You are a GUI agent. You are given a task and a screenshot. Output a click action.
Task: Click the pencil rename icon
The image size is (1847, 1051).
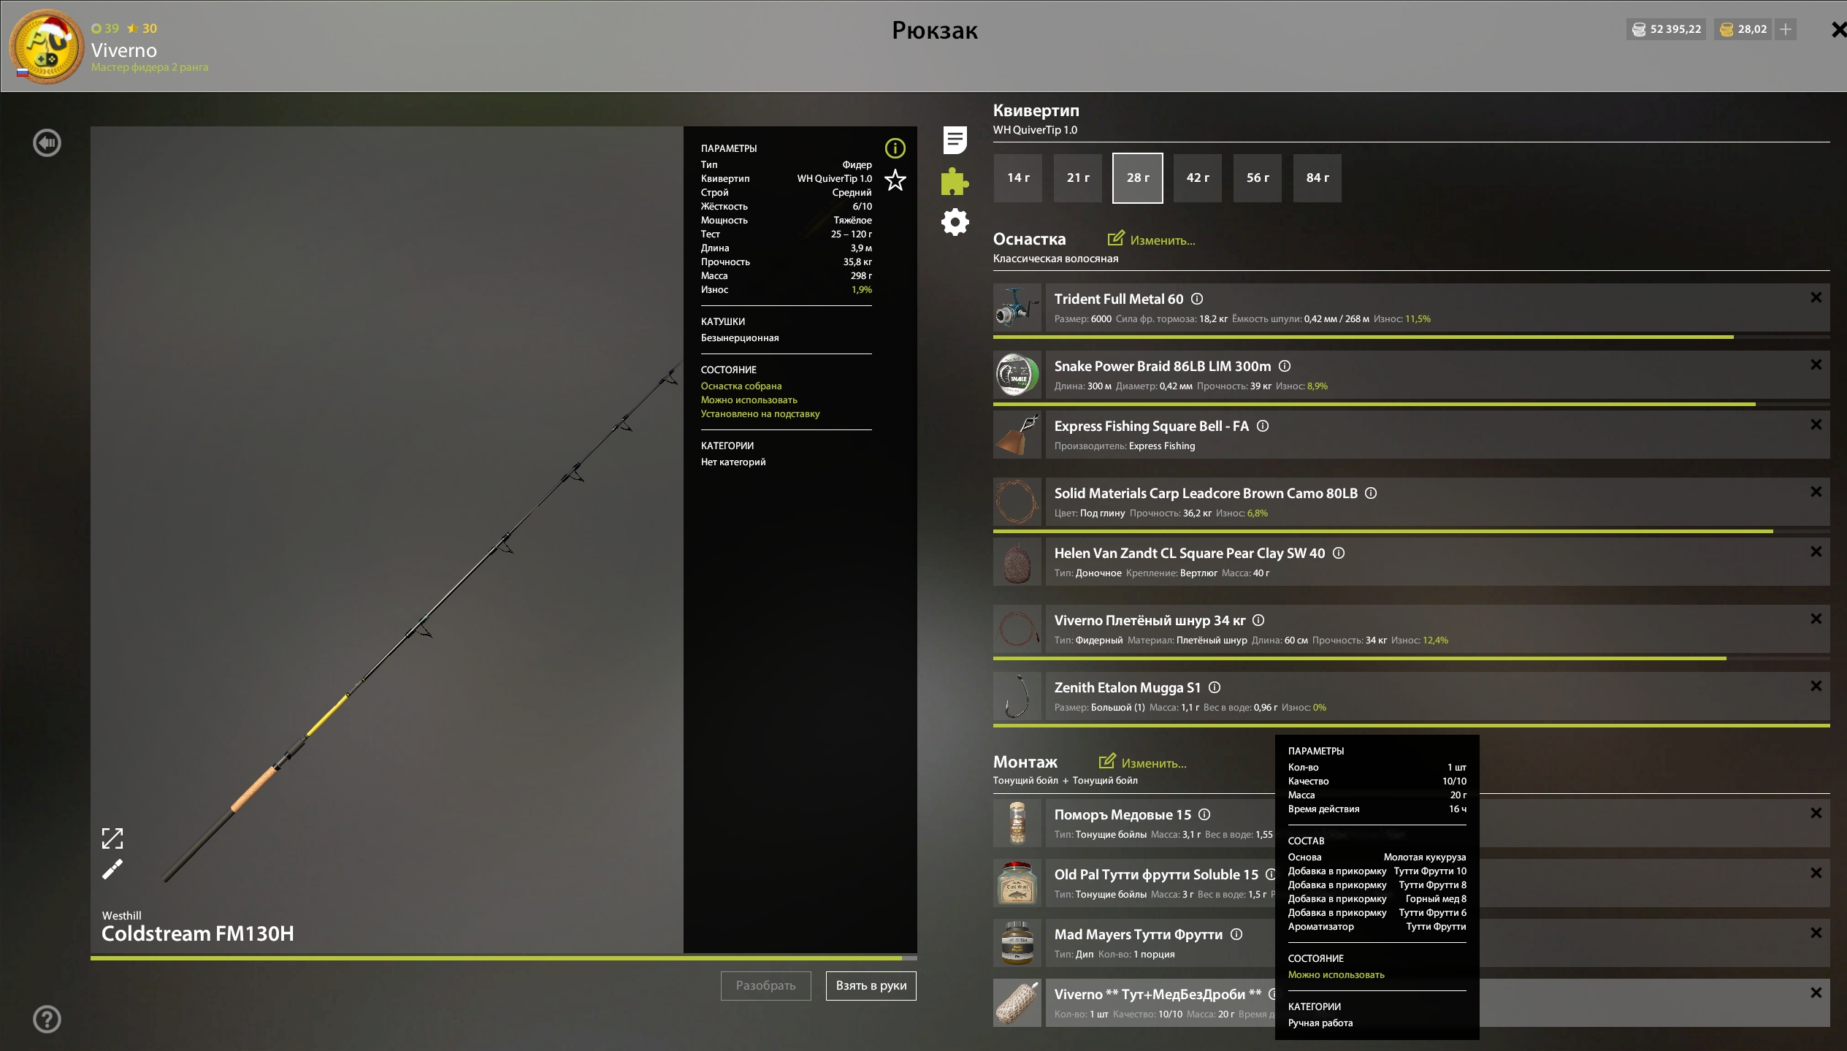tap(112, 869)
